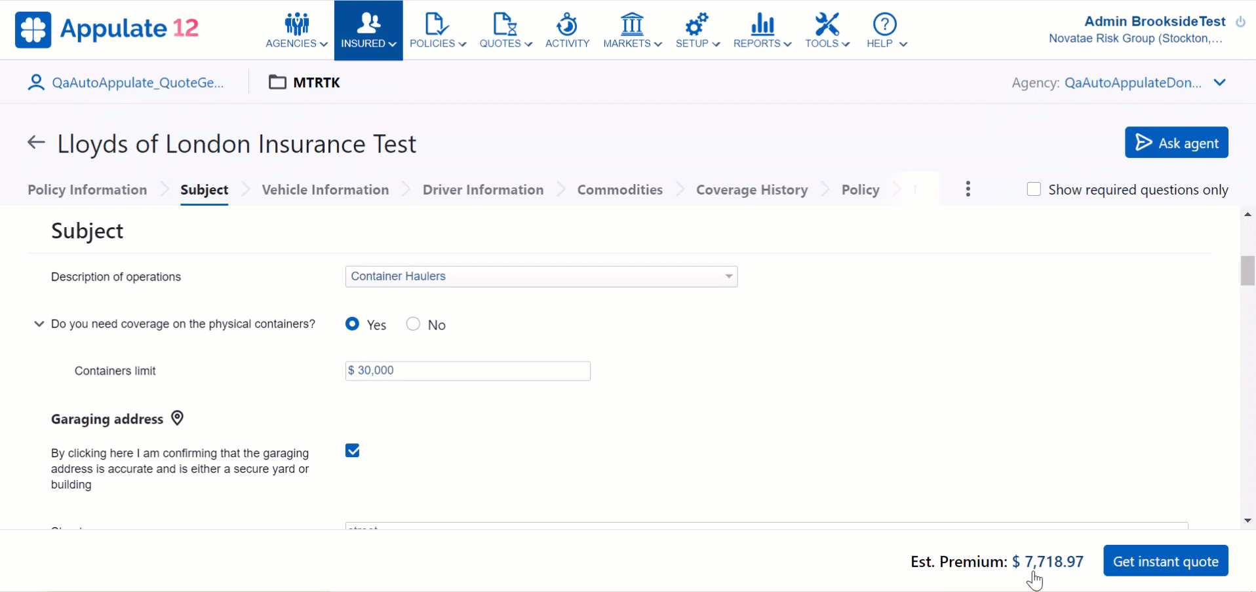The height and width of the screenshot is (592, 1256).
Task: Click the estimated premium $ 7,718.97 amount
Action: coord(1048,562)
